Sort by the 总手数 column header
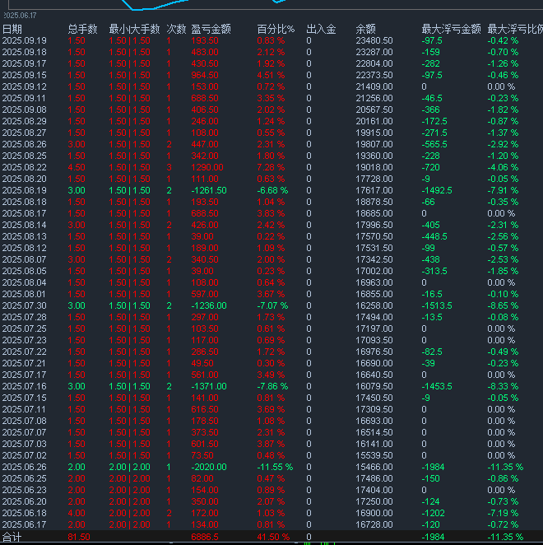The height and width of the screenshot is (545, 543). 81,29
